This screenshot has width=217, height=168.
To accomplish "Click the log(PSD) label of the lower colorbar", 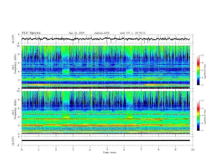I will click(x=205, y=117).
